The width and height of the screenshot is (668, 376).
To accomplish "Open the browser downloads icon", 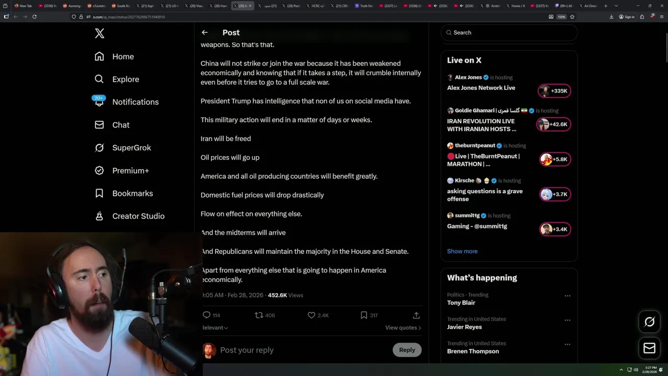I will 612,17.
